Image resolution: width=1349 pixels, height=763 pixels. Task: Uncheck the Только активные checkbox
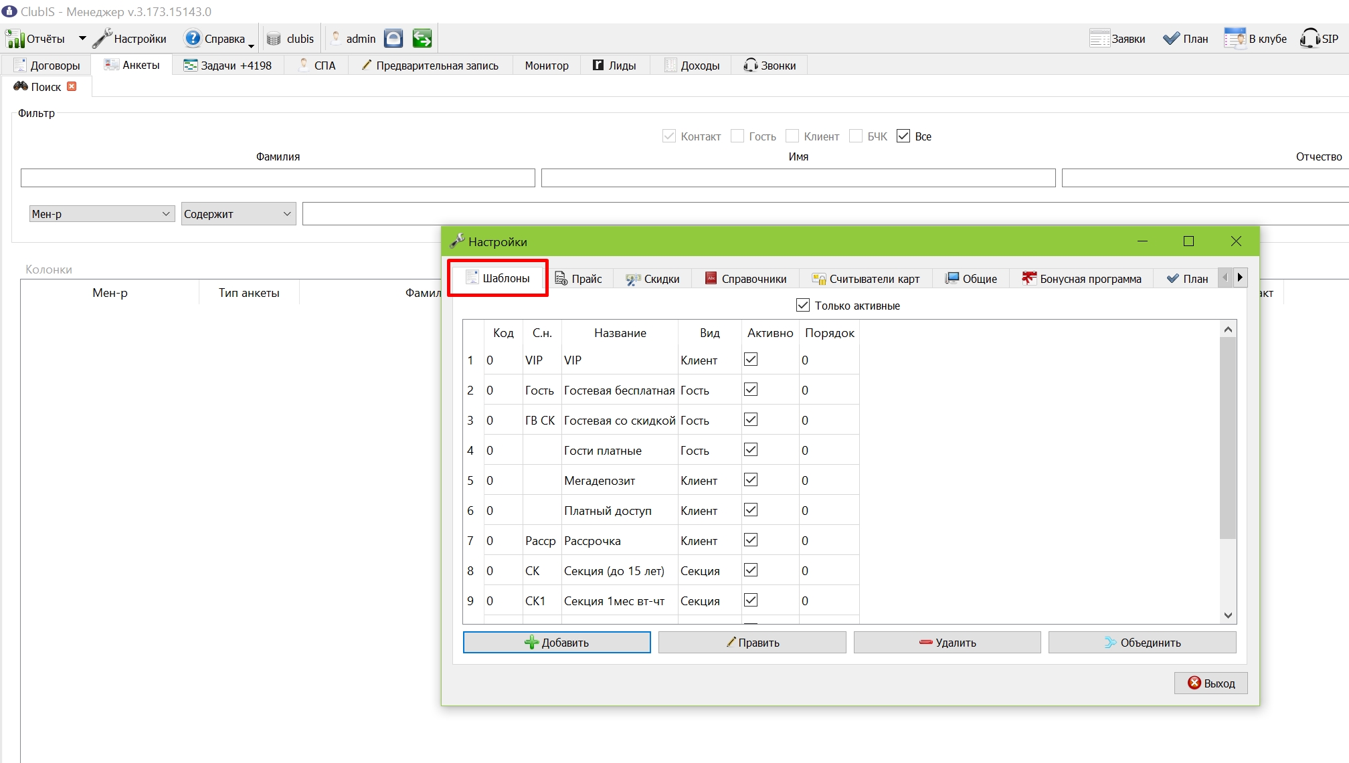coord(803,305)
